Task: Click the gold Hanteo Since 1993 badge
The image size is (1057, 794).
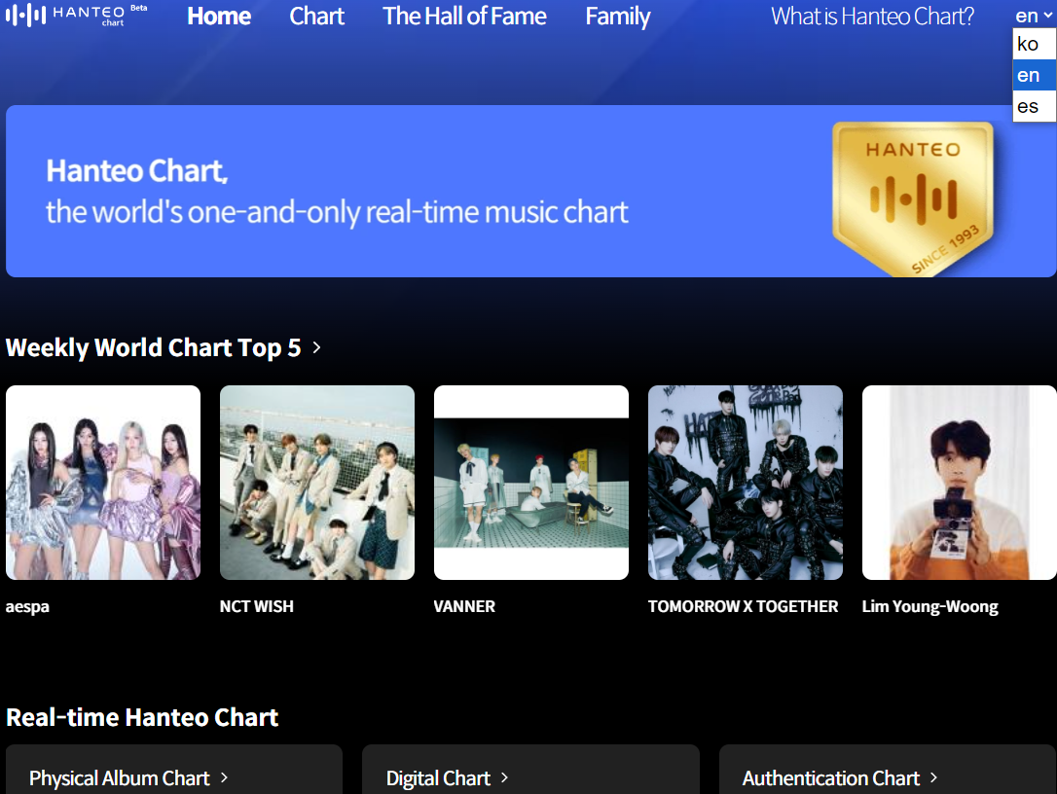Action: pos(912,197)
